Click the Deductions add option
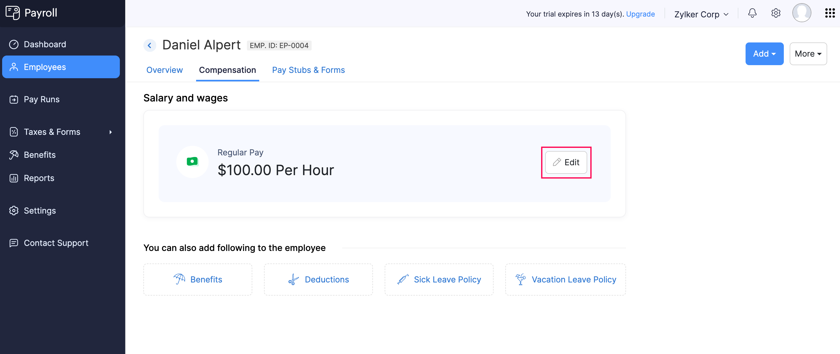 pyautogui.click(x=326, y=279)
